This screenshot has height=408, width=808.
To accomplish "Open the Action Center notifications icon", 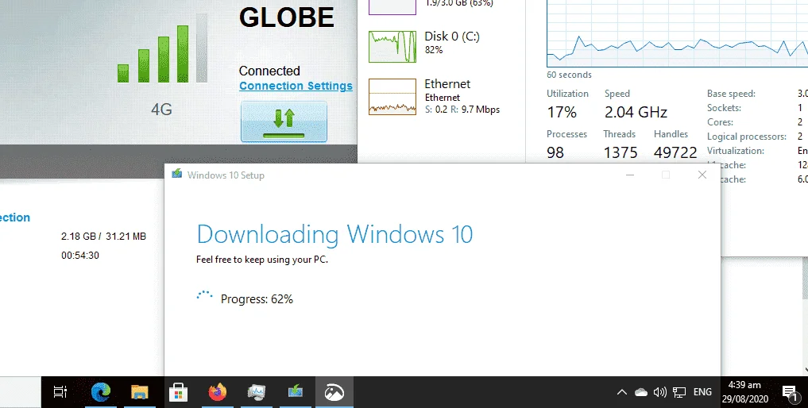I will (x=791, y=393).
